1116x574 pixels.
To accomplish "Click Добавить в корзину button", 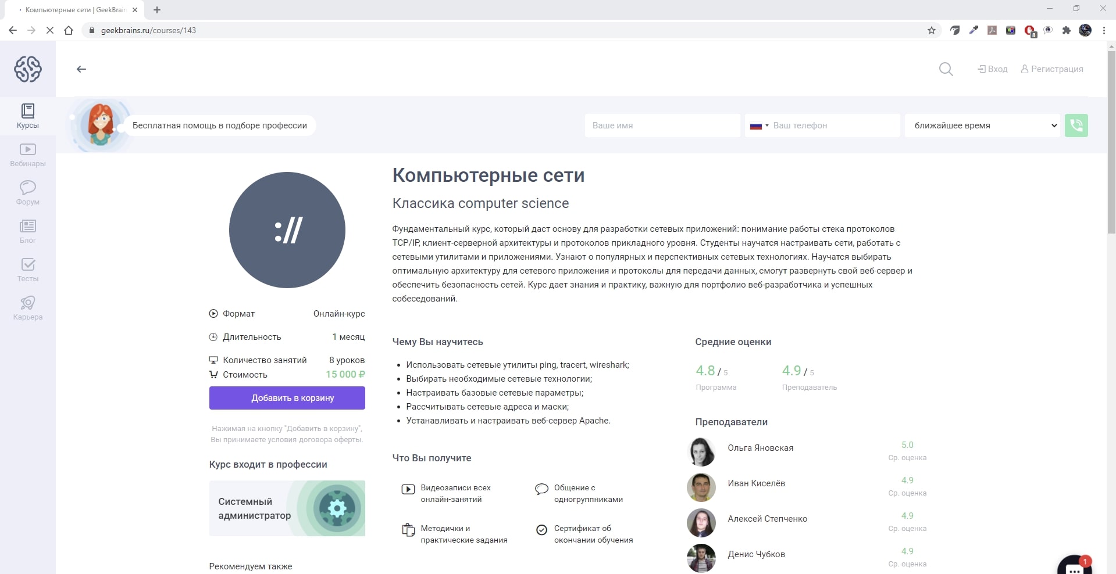I will tap(287, 398).
